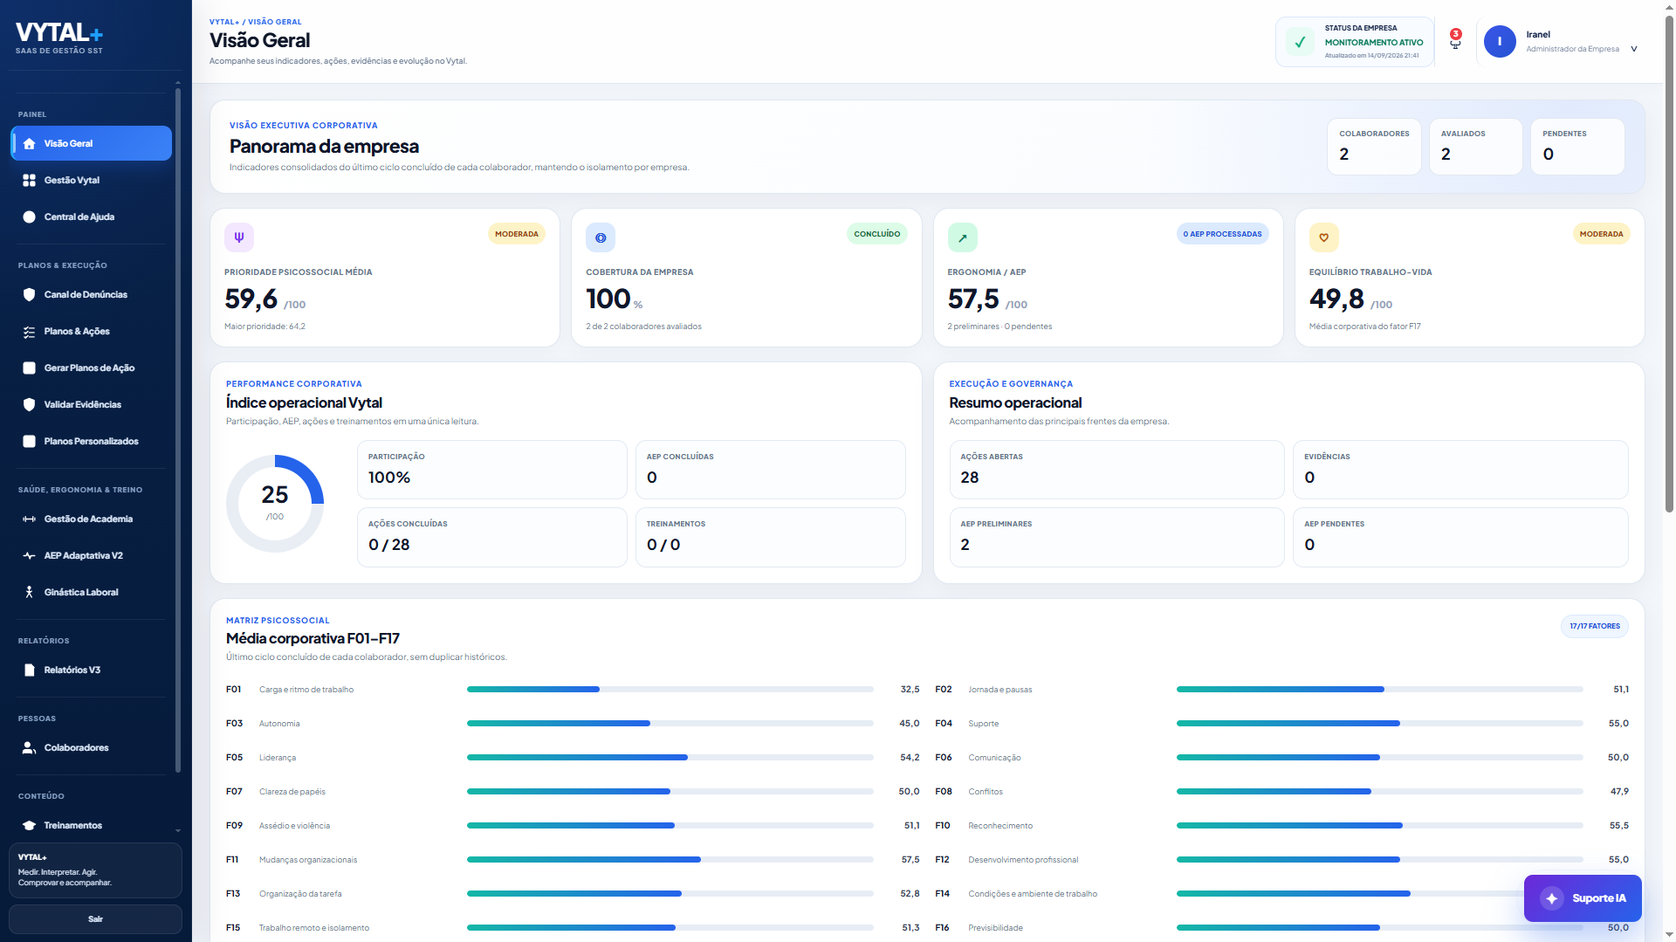Viewport: 1676px width, 942px height.
Task: Expand the Iranel user account dropdown
Action: coord(1634,49)
